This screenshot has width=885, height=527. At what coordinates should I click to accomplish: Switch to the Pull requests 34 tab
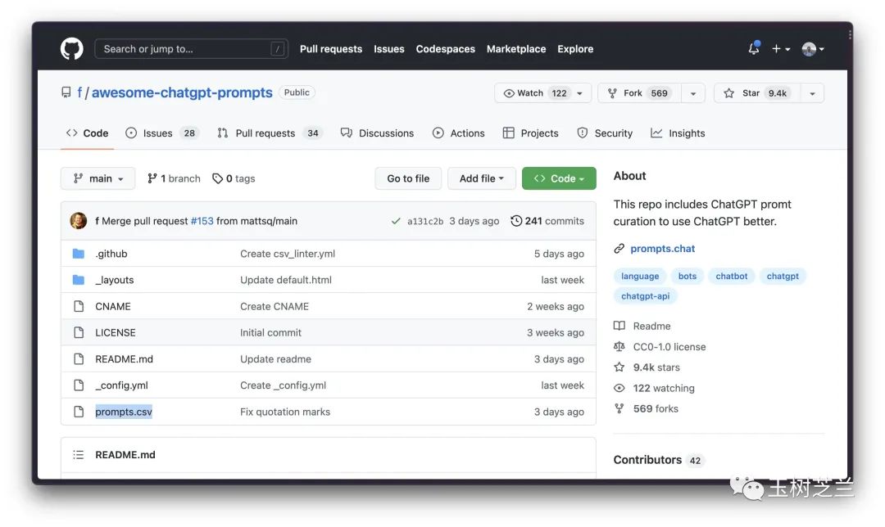click(270, 133)
